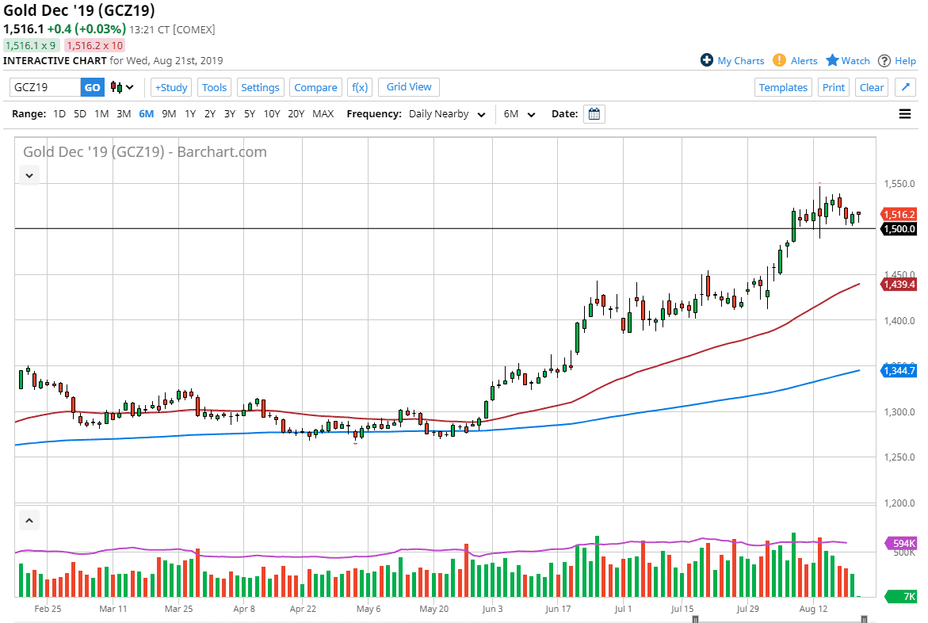Collapse the volume pane chevron
The height and width of the screenshot is (623, 928).
coord(29,521)
